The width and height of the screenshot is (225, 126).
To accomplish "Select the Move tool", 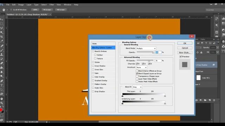I will click(2, 19).
